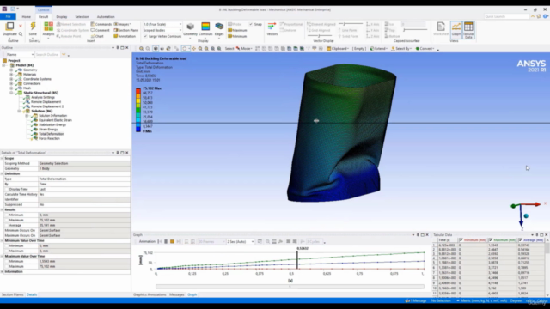The width and height of the screenshot is (550, 309).
Task: Collapse the Static Structural (B5) node
Action: coord(11,93)
